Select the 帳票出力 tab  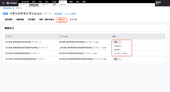pyautogui.click(x=62, y=20)
